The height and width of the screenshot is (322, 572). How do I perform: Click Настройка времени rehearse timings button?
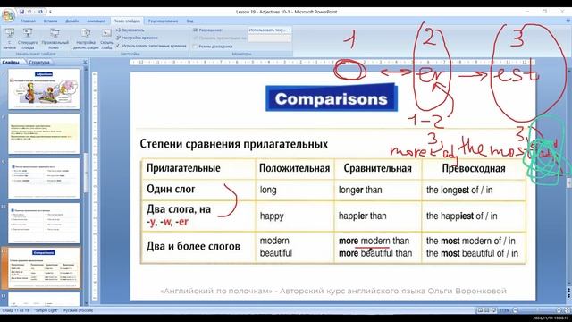137,38
